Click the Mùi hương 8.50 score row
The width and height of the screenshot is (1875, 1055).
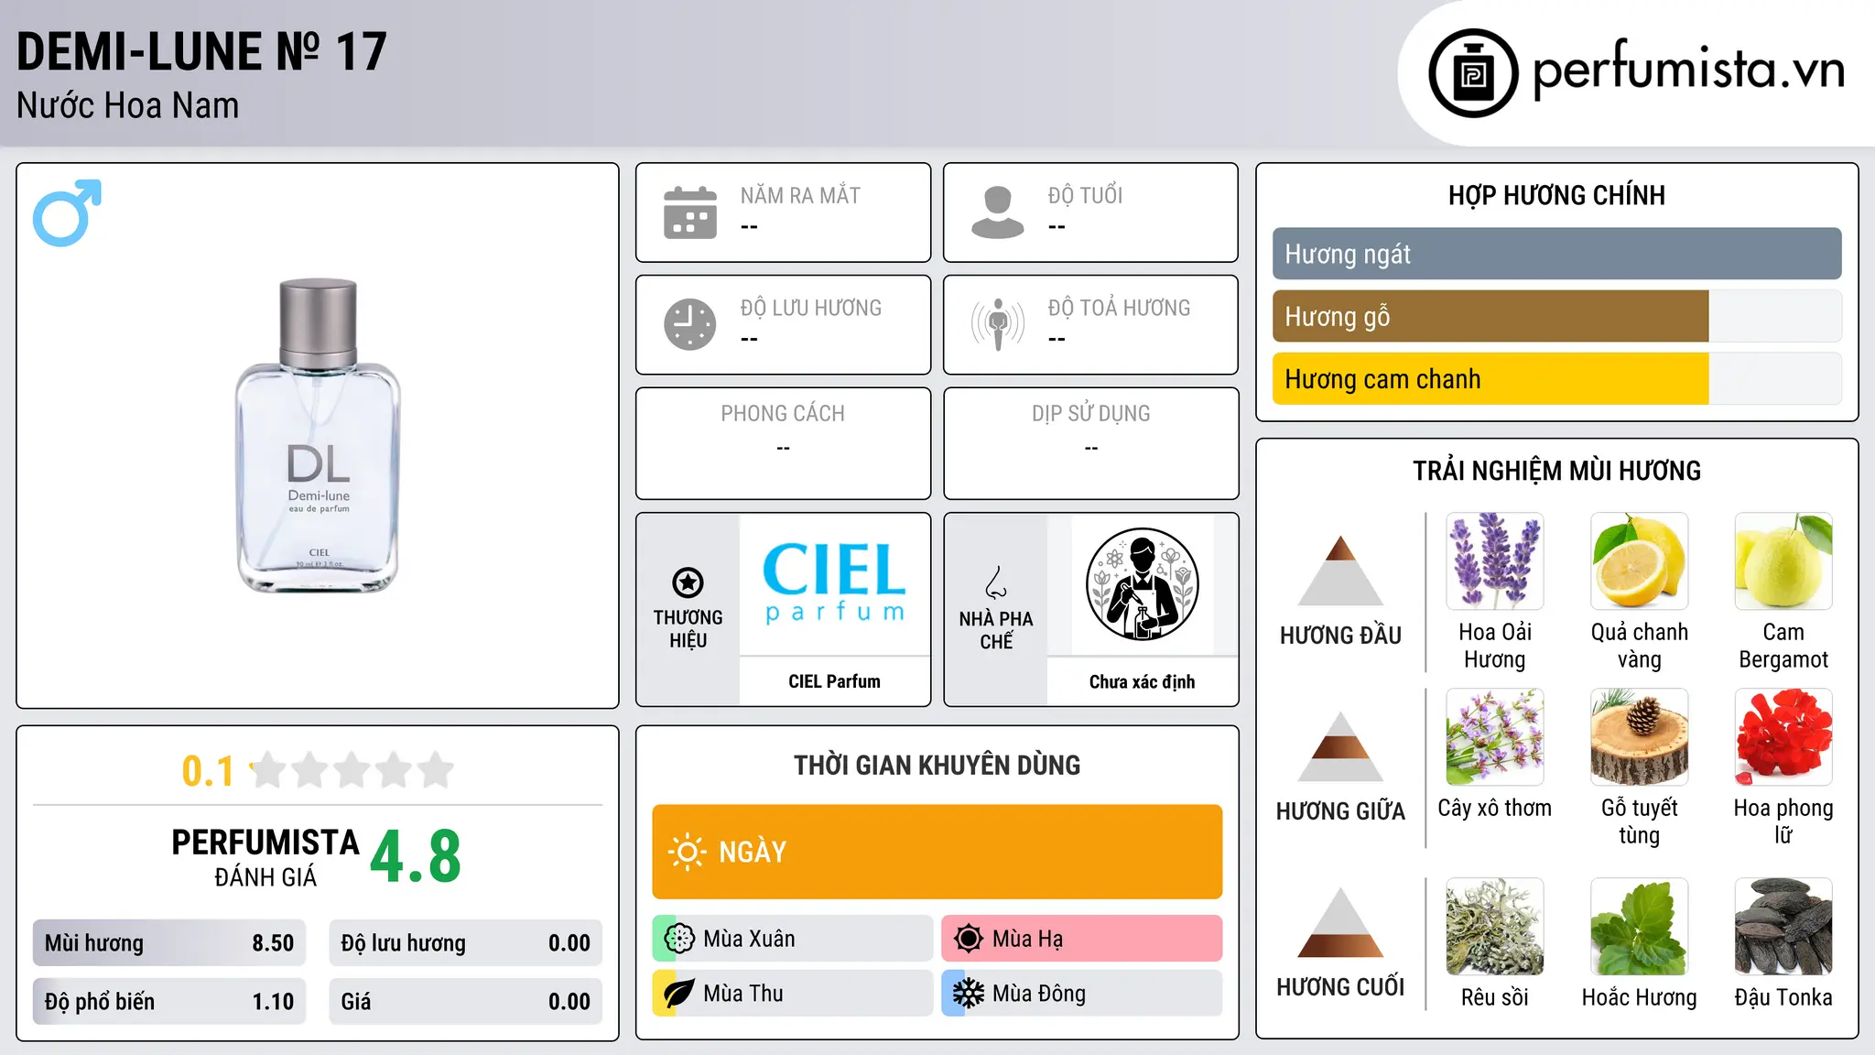(x=169, y=943)
